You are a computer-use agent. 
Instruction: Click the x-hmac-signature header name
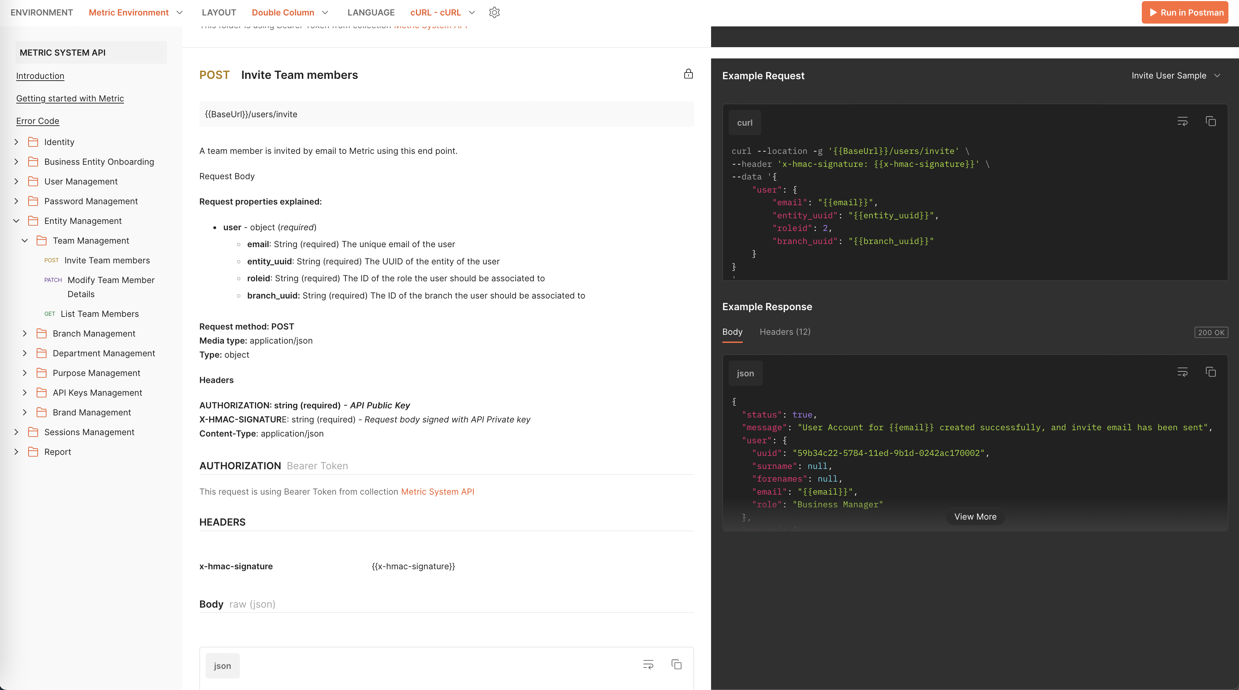[236, 566]
